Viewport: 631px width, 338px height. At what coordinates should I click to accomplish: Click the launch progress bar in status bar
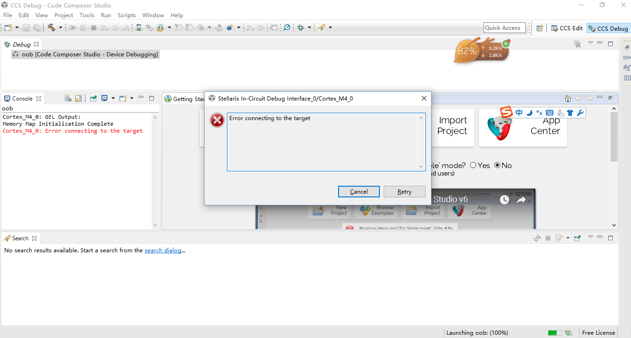(555, 333)
